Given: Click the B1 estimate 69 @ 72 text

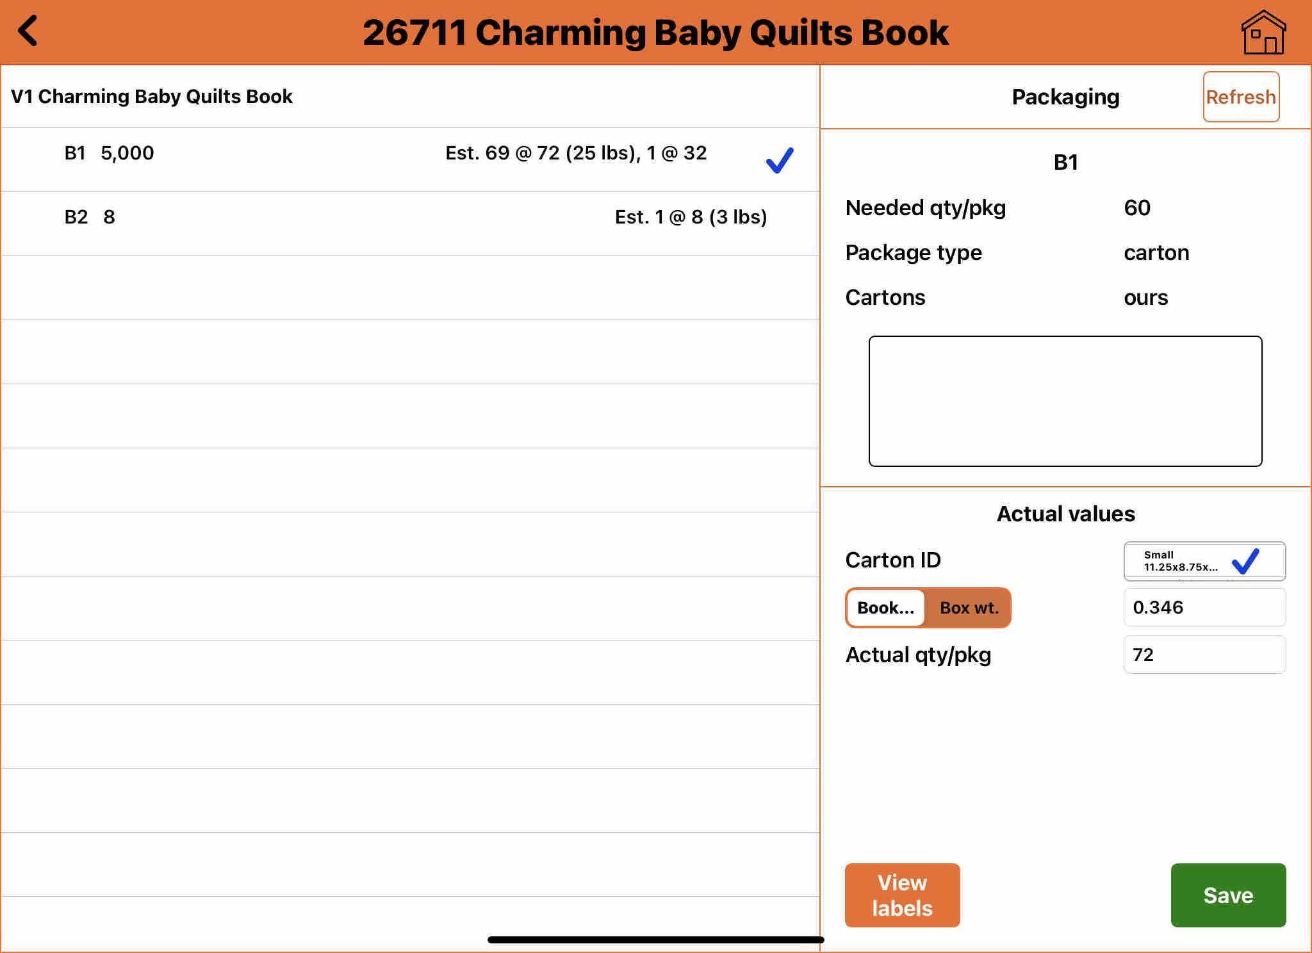Looking at the screenshot, I should coord(576,153).
